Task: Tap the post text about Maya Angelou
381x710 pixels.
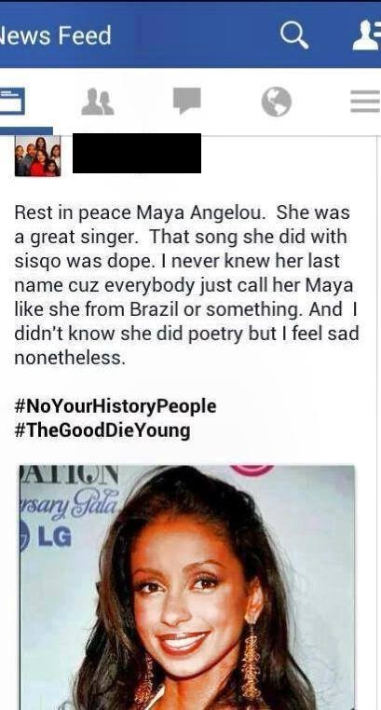Action: pos(186,285)
